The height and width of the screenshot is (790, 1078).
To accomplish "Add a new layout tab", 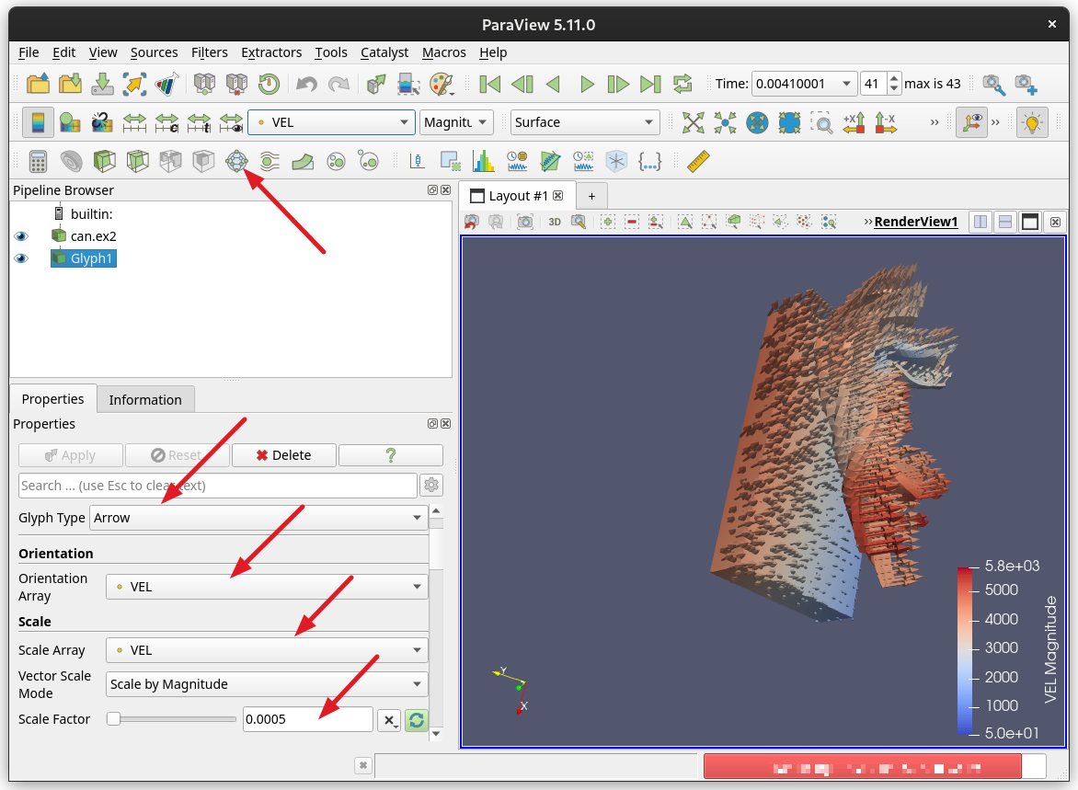I will click(591, 196).
